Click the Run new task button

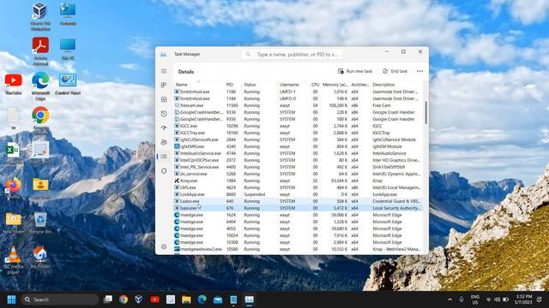[x=355, y=71]
